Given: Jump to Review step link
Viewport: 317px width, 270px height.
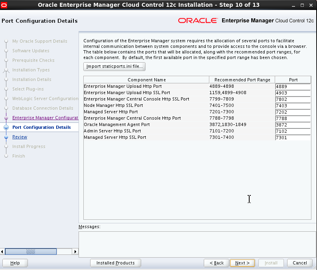Looking at the screenshot, I should (20, 137).
